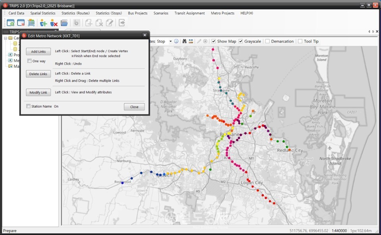Screen dimensions: 381x235
Task: Click the add person toolbar icon
Action: click(x=43, y=23)
